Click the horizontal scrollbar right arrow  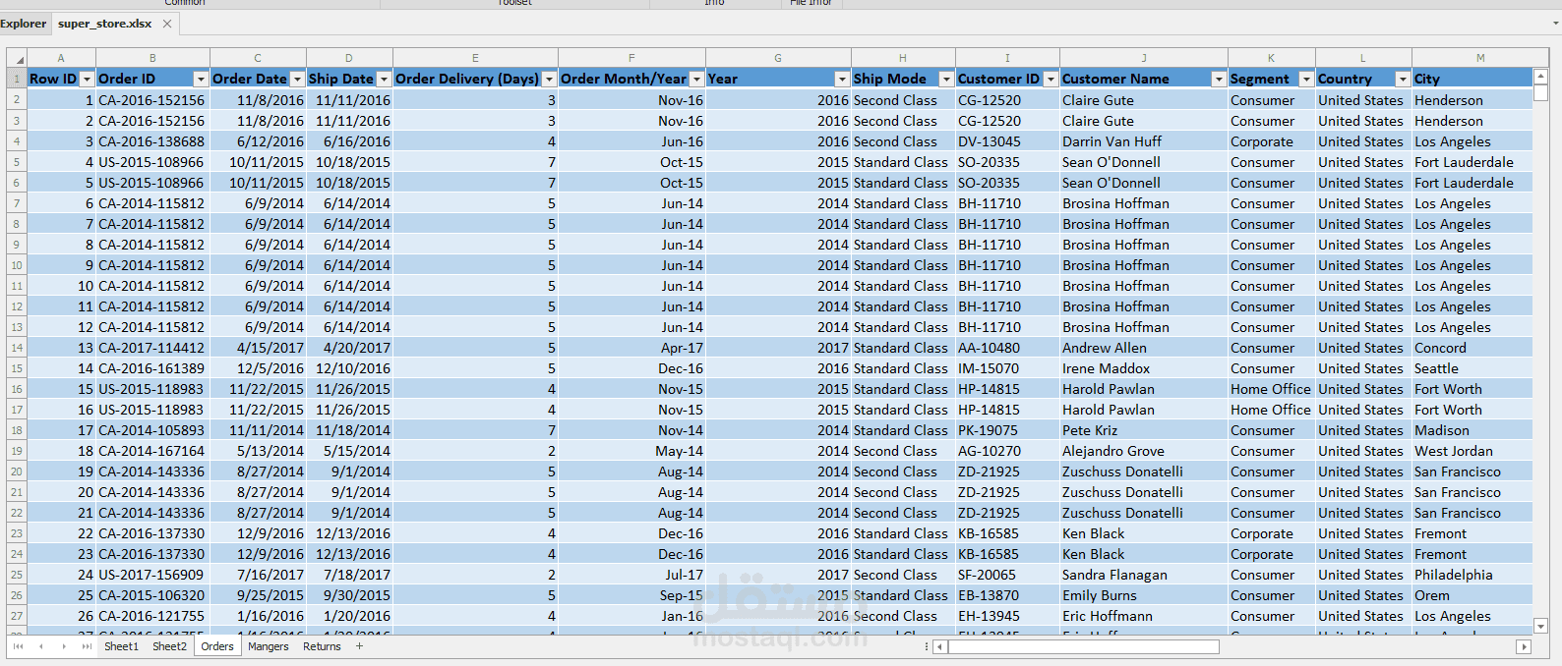tap(1524, 646)
